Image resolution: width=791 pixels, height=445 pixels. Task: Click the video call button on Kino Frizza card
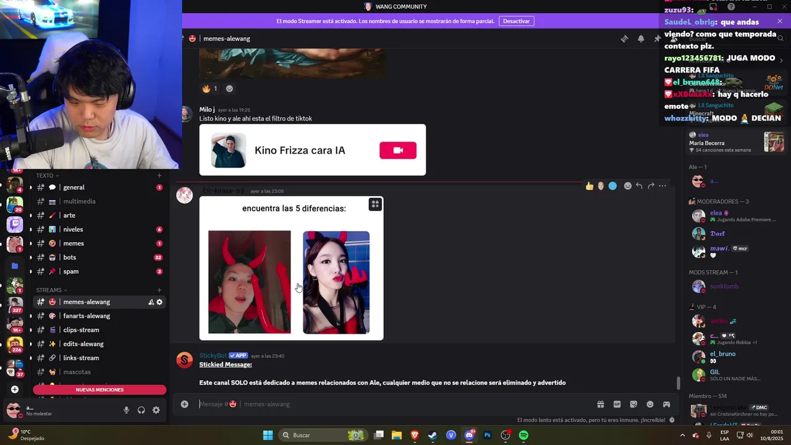pyautogui.click(x=398, y=150)
